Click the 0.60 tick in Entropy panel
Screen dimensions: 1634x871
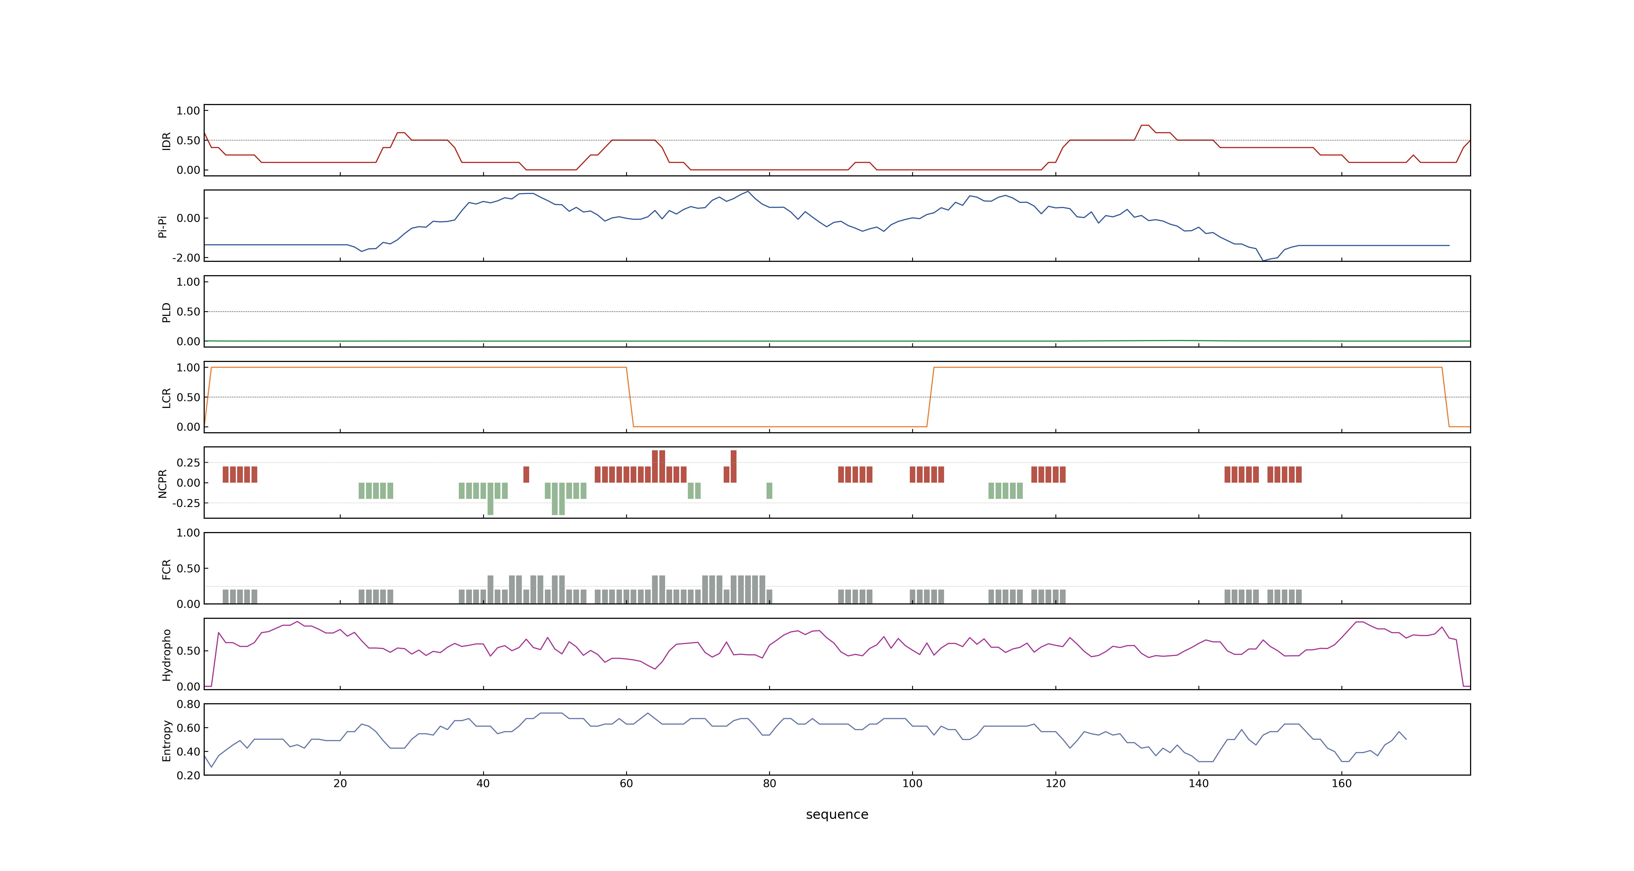click(188, 728)
